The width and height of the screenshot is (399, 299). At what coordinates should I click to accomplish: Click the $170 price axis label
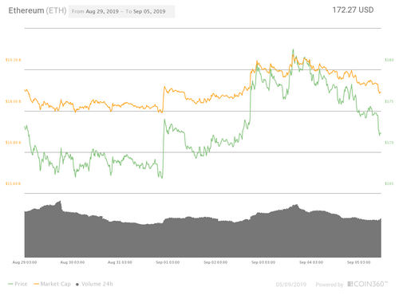[389, 143]
